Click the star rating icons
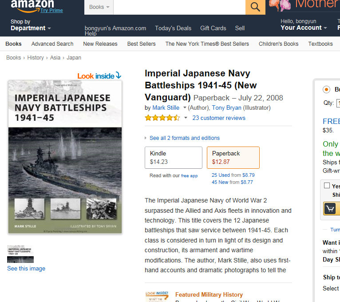This screenshot has width=340, height=302. tap(162, 118)
